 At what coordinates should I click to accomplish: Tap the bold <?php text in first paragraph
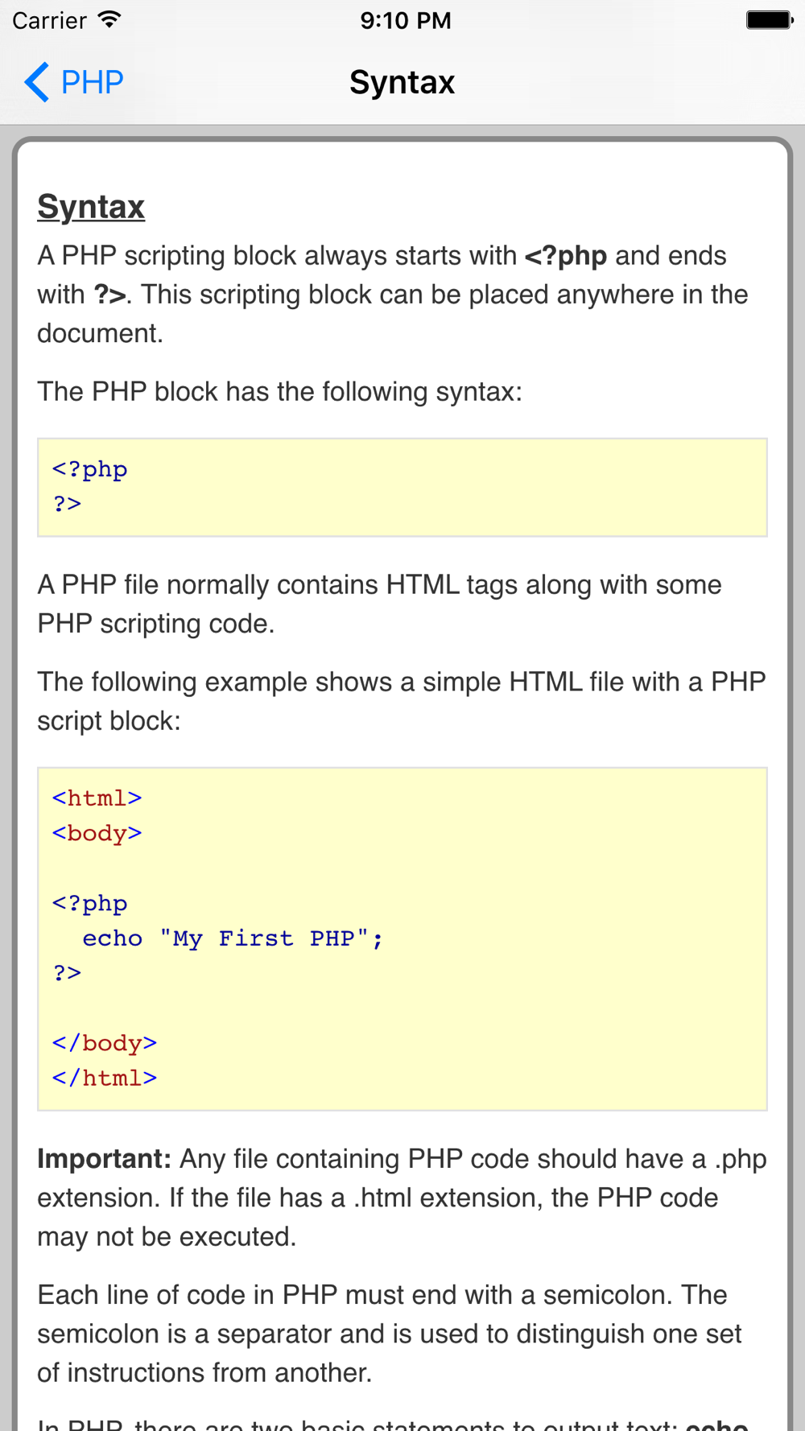[565, 256]
